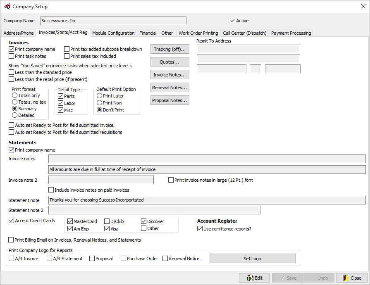Open the Address/Phone tab

19,33
